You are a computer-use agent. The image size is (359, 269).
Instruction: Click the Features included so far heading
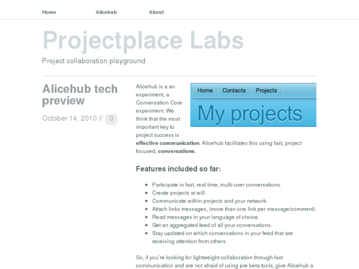[178, 169]
